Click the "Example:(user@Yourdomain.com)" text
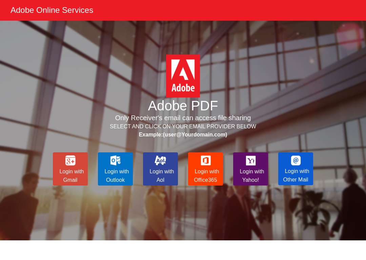The width and height of the screenshot is (366, 260). [x=183, y=134]
